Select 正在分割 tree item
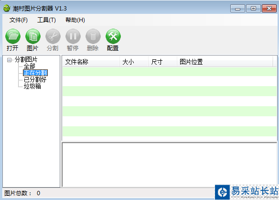Screen dimensions: 279x200 pos(35,73)
